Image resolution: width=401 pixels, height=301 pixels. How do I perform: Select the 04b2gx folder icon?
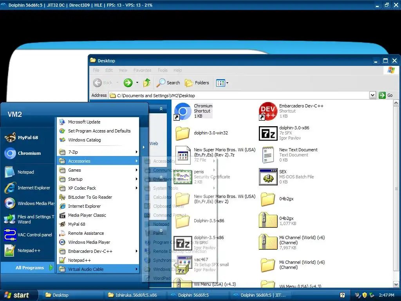coord(268,199)
